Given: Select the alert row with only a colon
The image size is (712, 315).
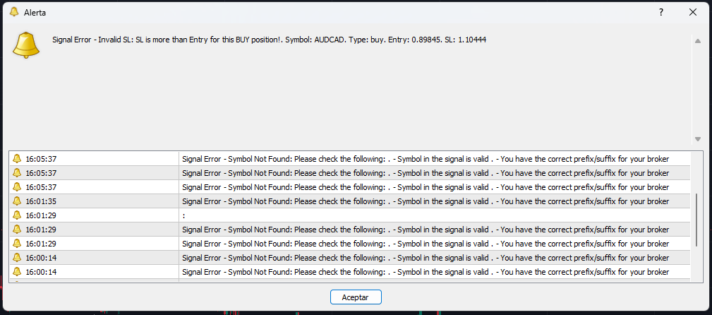Looking at the screenshot, I should [349, 215].
